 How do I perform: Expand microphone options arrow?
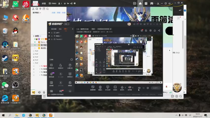coord(125,88)
